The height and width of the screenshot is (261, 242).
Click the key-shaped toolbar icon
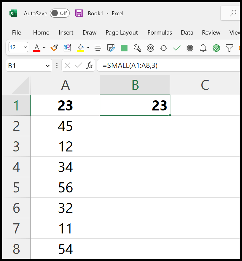[x=137, y=48]
